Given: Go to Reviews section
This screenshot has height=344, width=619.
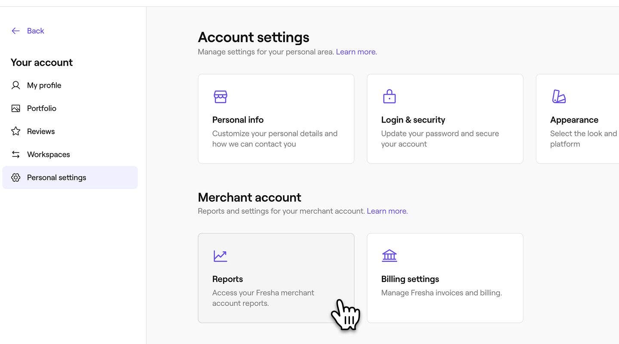Looking at the screenshot, I should pyautogui.click(x=41, y=131).
